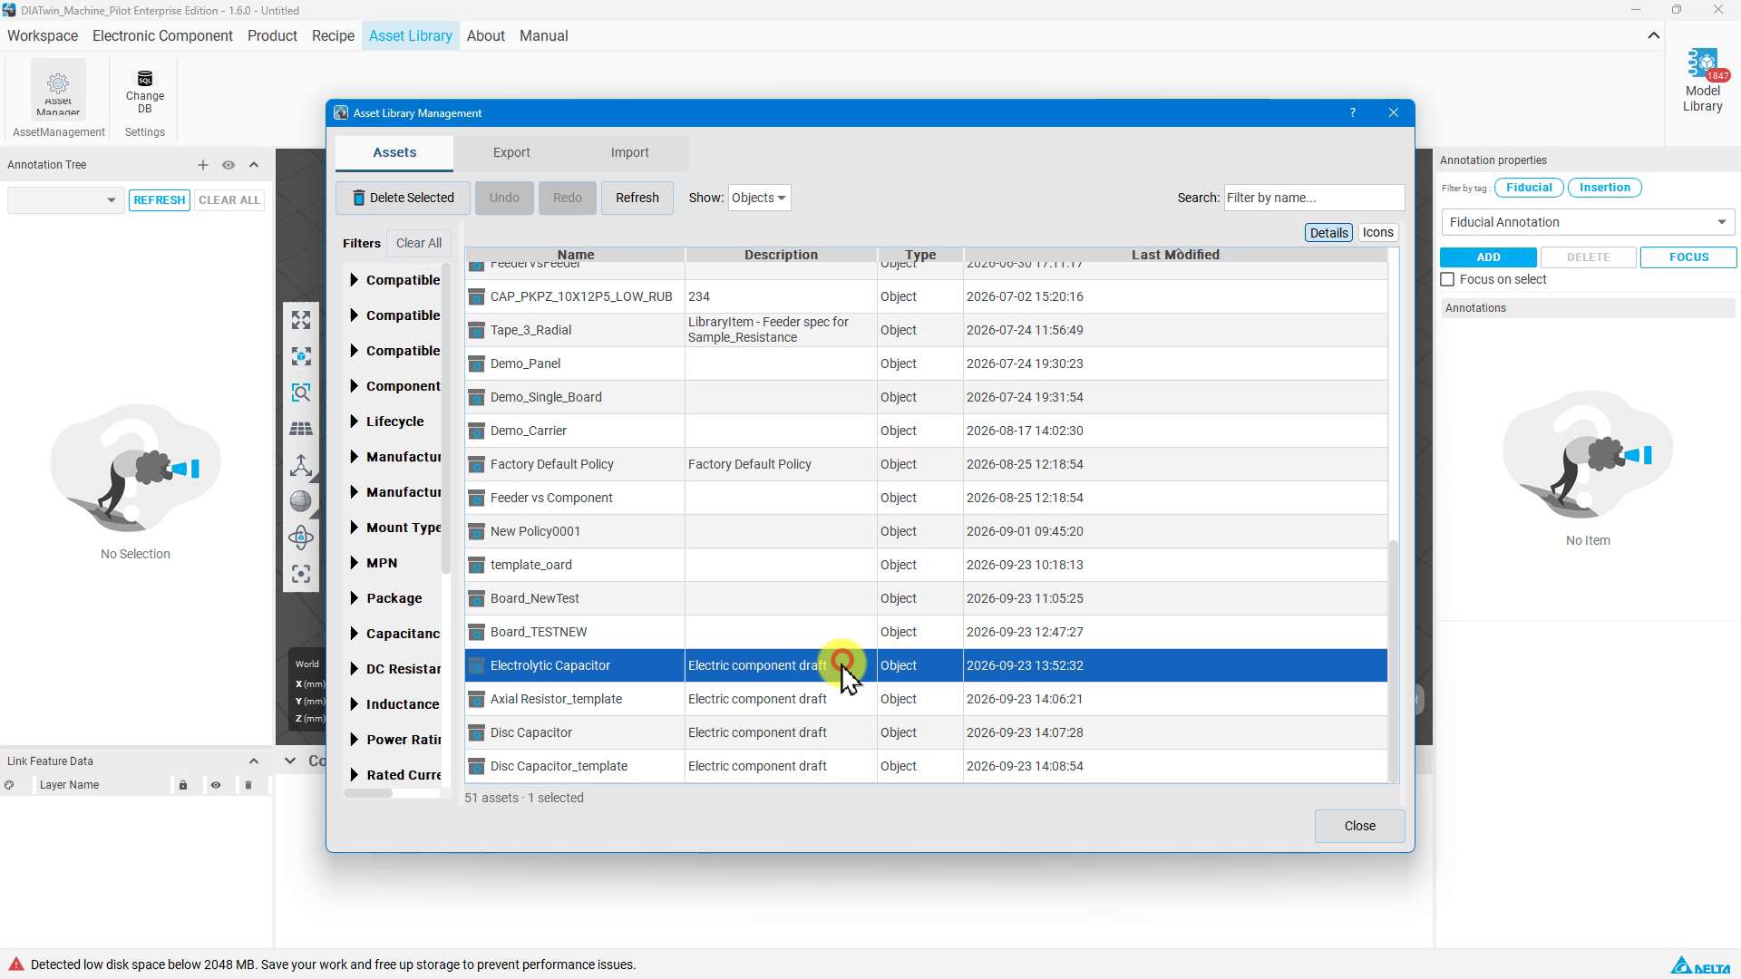Click the Disc Capacitor_template asset icon

[x=476, y=767]
